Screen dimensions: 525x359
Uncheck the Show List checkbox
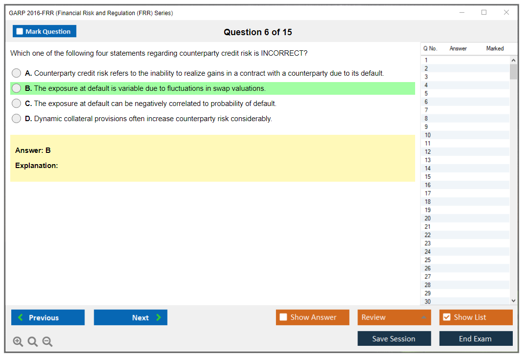pyautogui.click(x=446, y=317)
